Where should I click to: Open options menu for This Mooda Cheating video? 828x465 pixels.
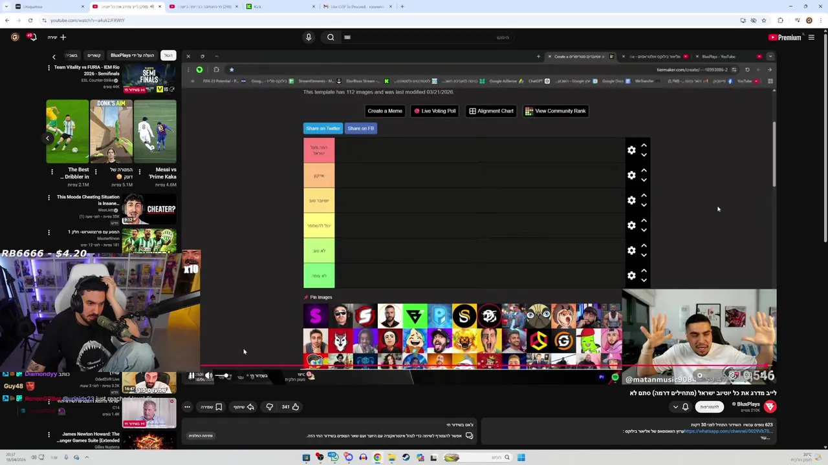tap(49, 198)
